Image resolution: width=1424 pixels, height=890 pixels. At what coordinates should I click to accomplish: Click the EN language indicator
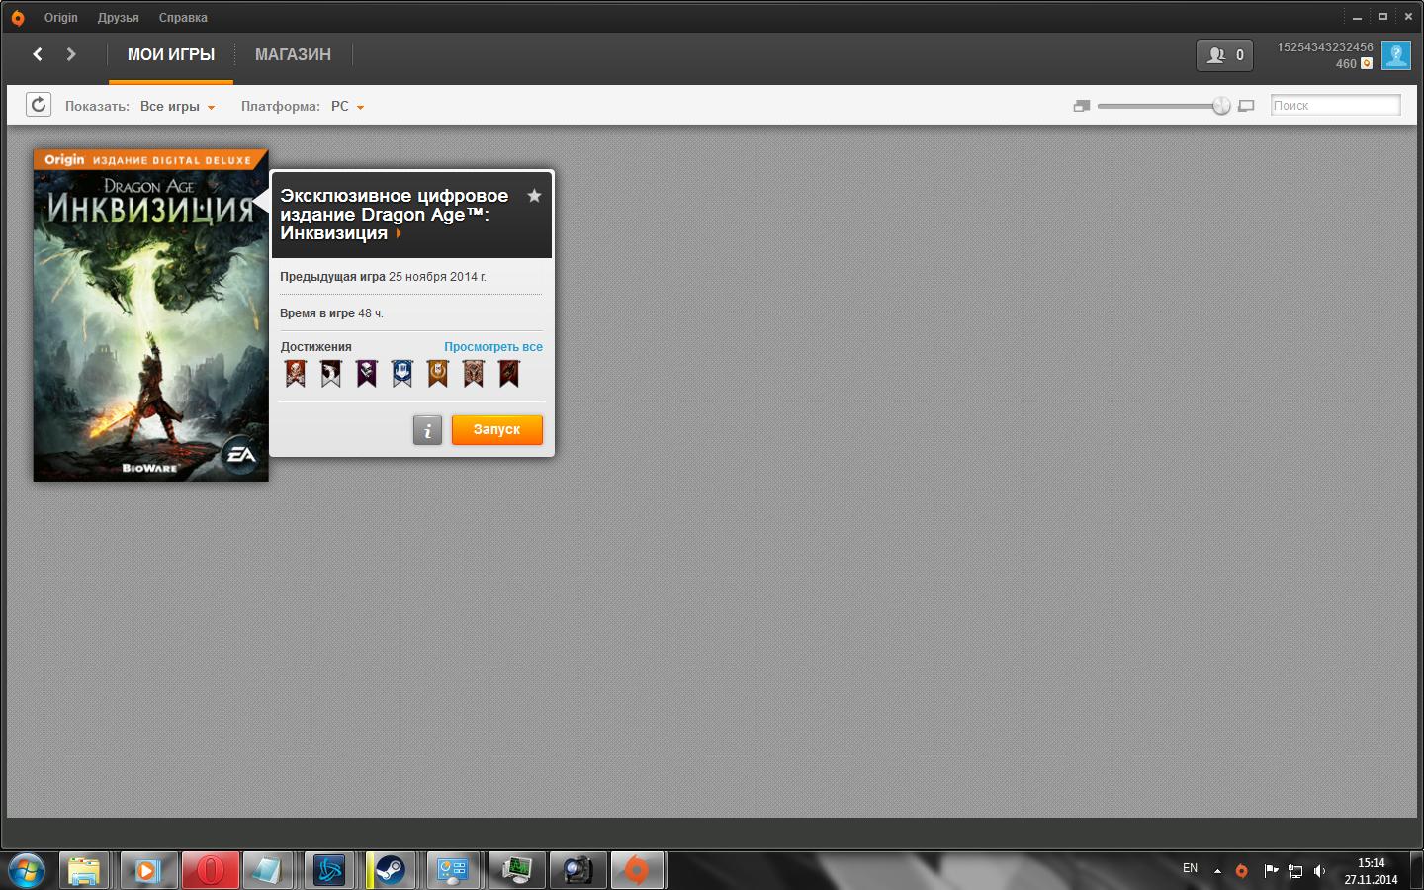(1190, 868)
